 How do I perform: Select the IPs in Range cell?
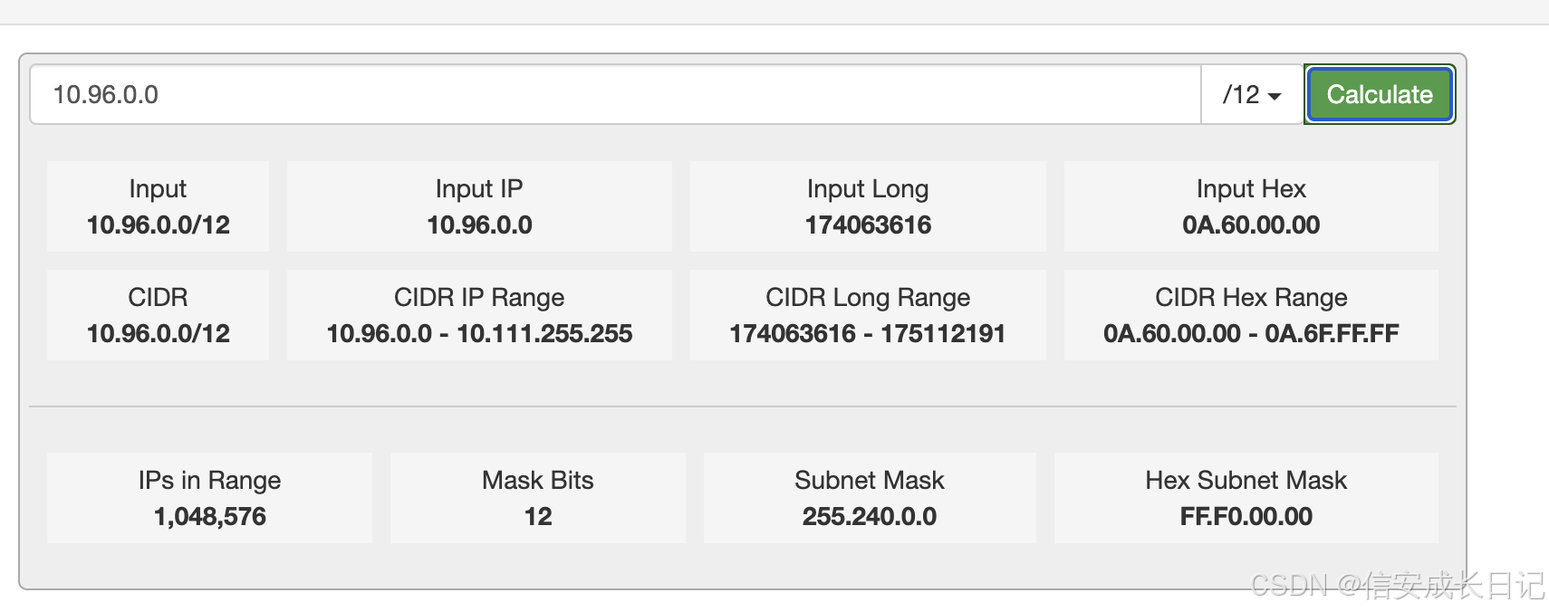click(209, 498)
